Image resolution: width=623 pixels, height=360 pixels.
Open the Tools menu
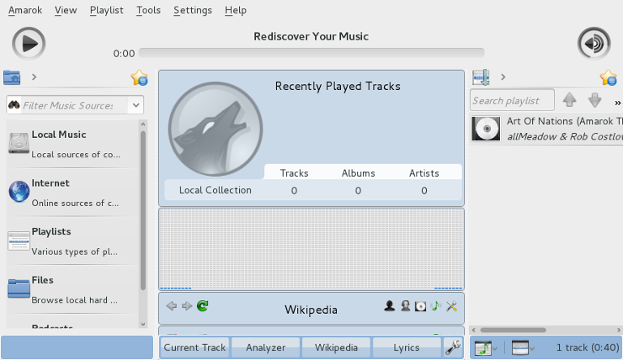[x=148, y=10]
